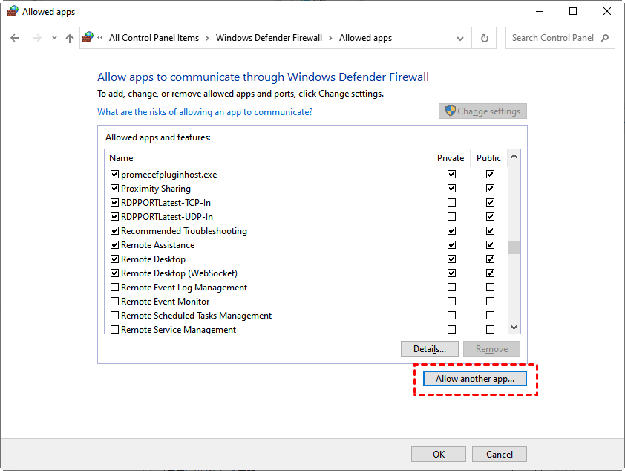Click the Public column header
This screenshot has height=471, width=625.
tap(488, 158)
